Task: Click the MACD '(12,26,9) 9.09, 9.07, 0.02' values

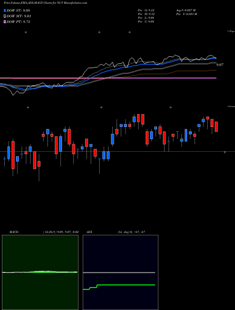Action: coord(61,232)
